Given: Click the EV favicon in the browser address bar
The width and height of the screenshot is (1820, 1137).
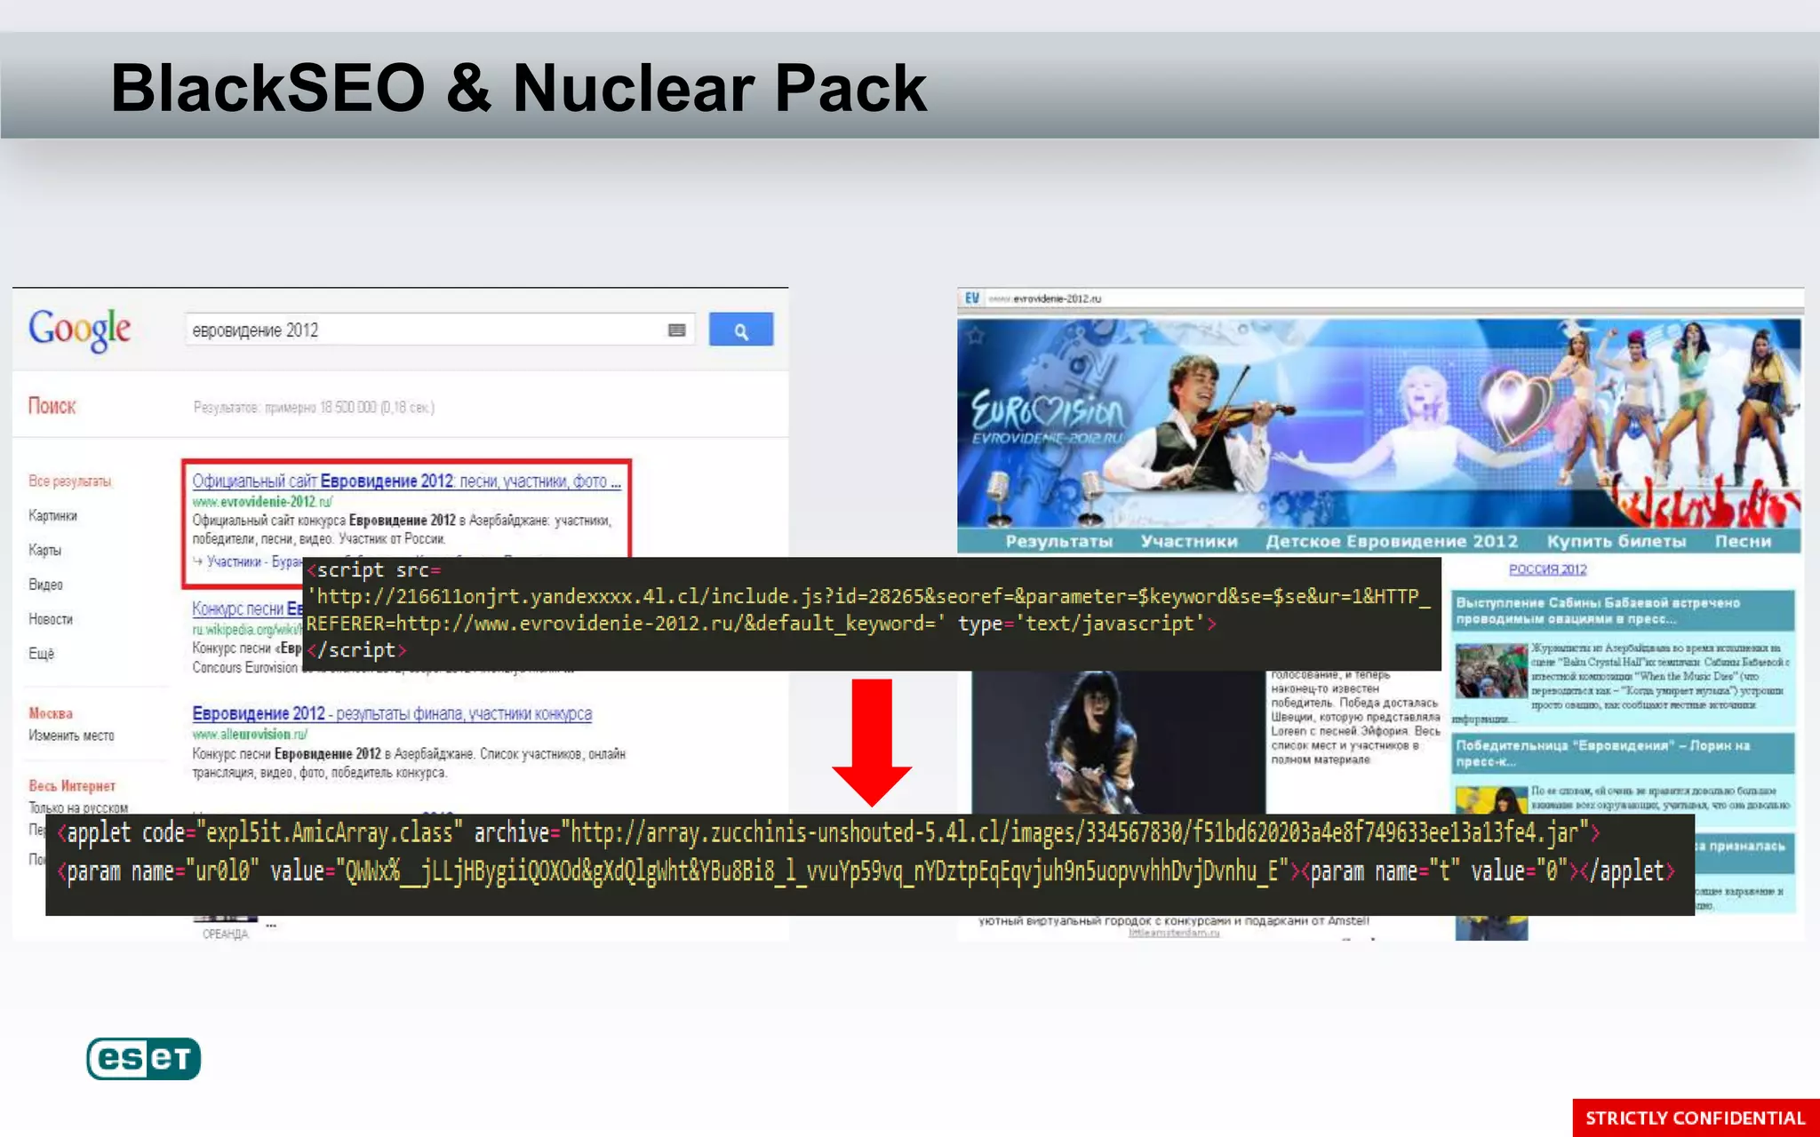Looking at the screenshot, I should point(972,298).
